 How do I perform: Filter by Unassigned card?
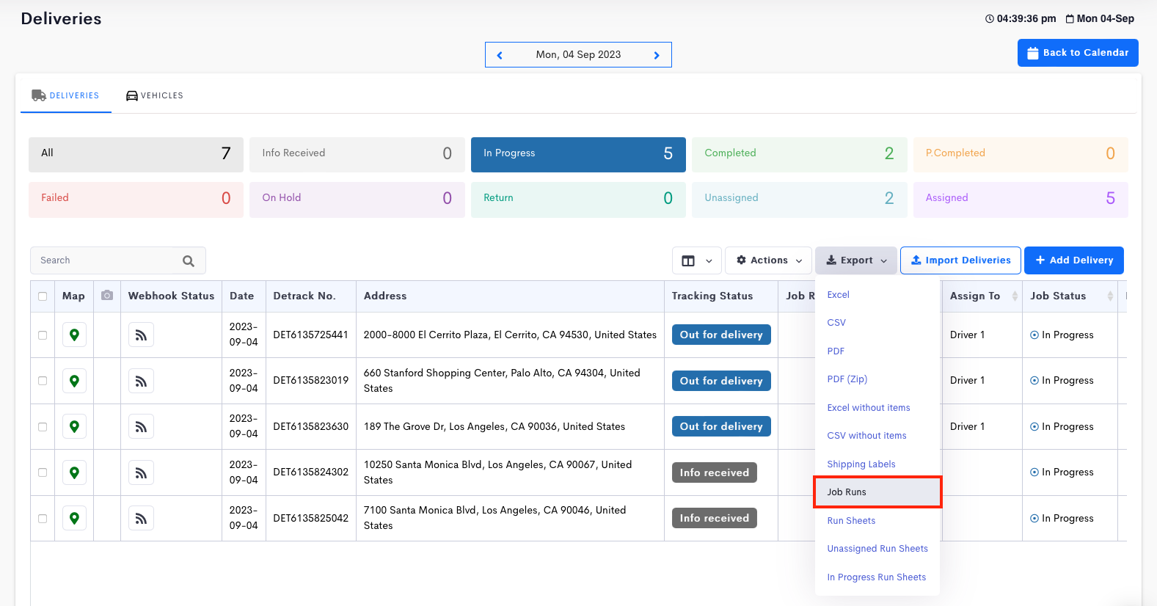point(800,199)
